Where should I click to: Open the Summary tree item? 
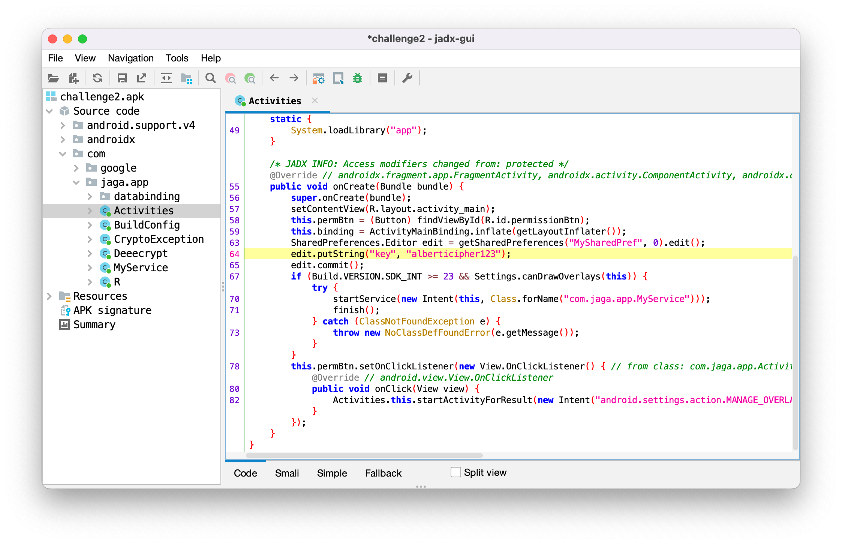(x=87, y=324)
